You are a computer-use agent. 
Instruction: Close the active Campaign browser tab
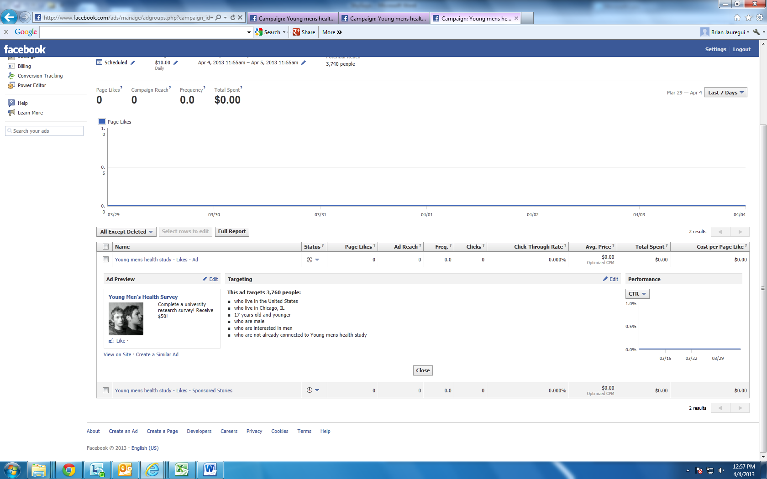pos(516,18)
